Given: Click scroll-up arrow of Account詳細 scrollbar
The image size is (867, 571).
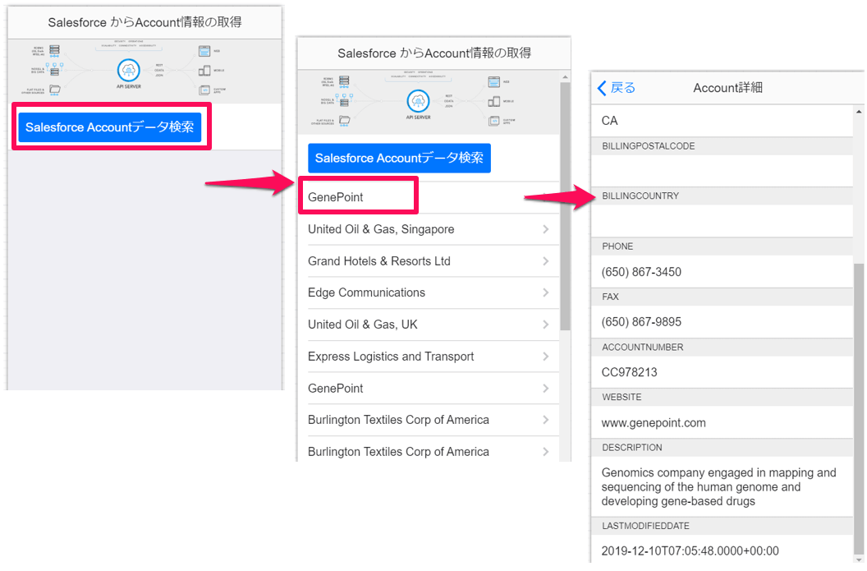Looking at the screenshot, I should 859,111.
